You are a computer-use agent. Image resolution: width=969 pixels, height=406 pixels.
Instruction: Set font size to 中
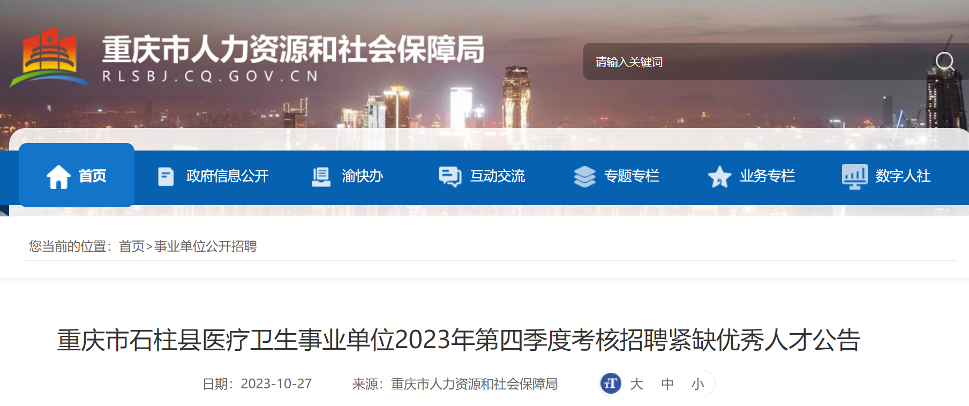pos(667,384)
